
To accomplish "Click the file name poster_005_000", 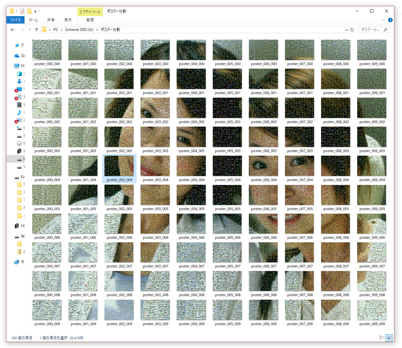I will [228, 64].
